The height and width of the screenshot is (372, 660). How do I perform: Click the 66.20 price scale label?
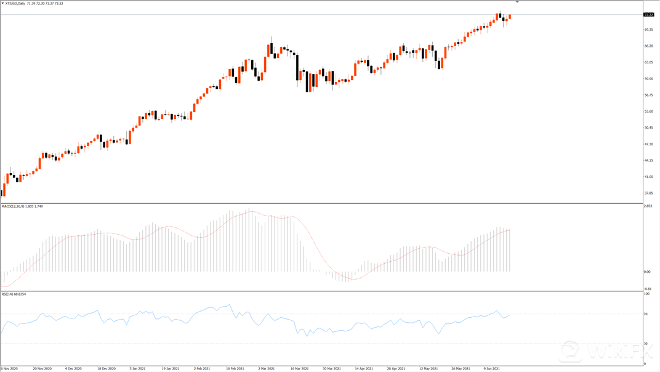coord(648,46)
